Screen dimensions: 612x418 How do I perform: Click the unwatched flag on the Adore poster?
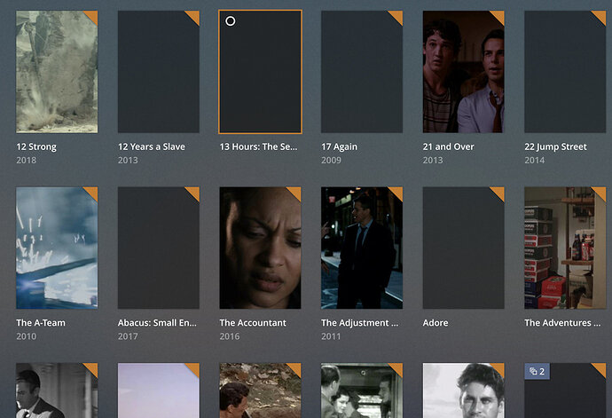[499, 193]
